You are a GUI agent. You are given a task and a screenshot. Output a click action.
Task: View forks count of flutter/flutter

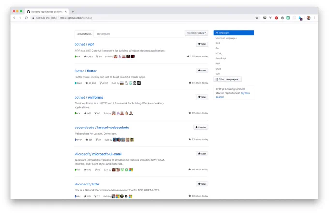click(104, 83)
